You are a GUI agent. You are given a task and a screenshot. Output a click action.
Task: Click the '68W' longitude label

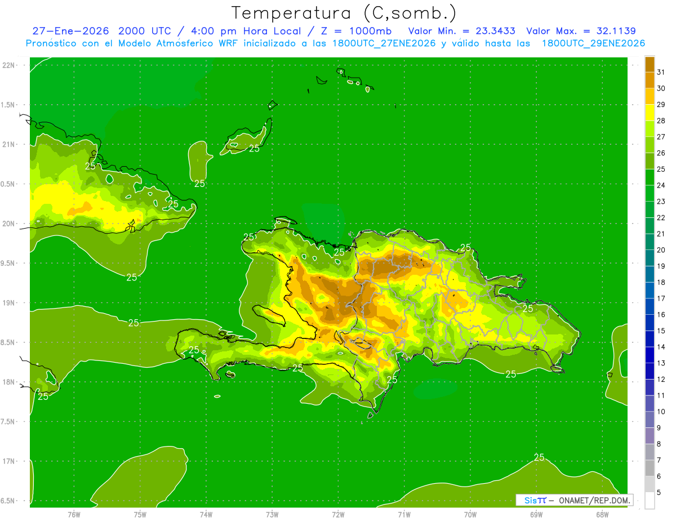[602, 515]
